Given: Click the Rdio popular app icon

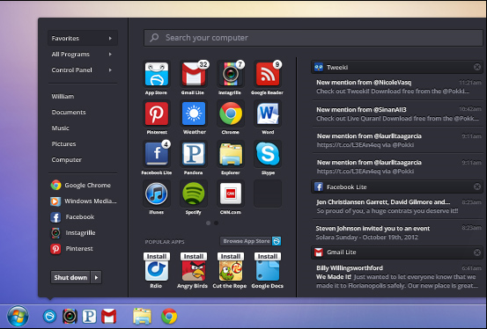Looking at the screenshot, I should pyautogui.click(x=157, y=271).
